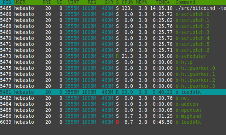Click TIME+ value 14:05.18
Image resolution: width=226 pixels, height=135 pixels.
161,8
